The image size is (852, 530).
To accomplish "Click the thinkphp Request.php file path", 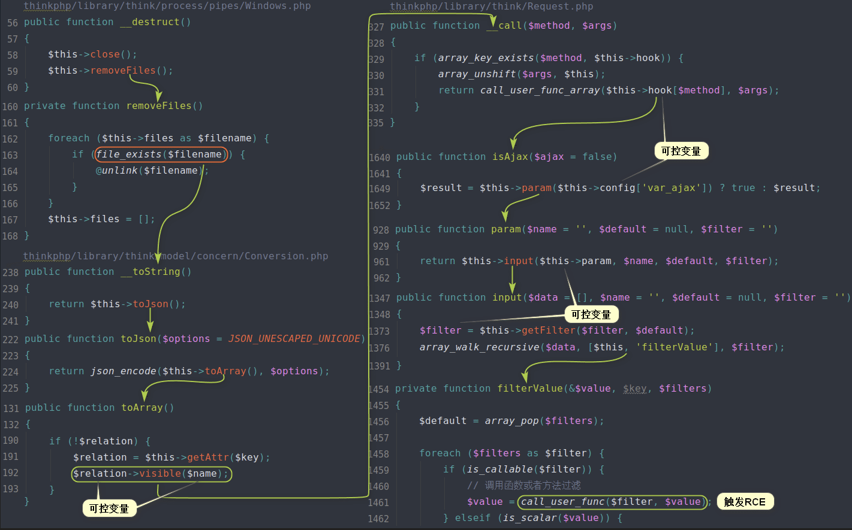I will (491, 7).
